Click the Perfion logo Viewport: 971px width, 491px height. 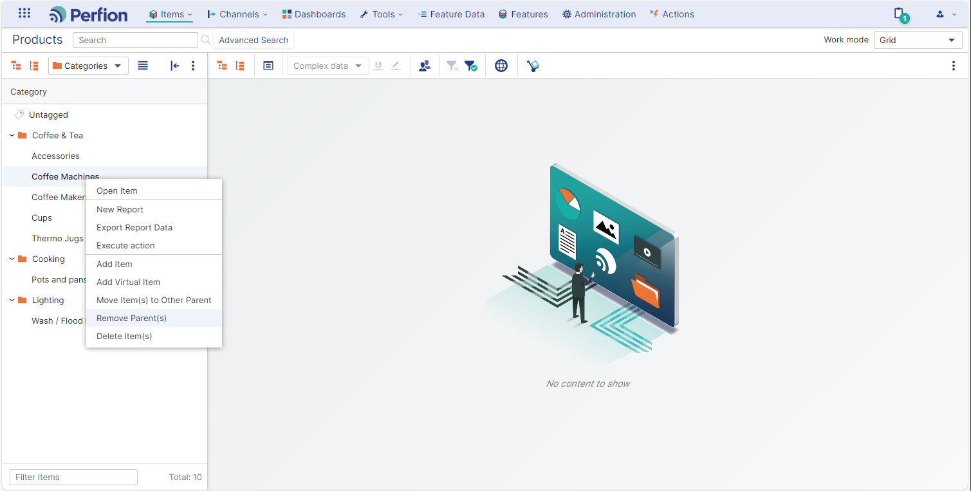[x=88, y=14]
